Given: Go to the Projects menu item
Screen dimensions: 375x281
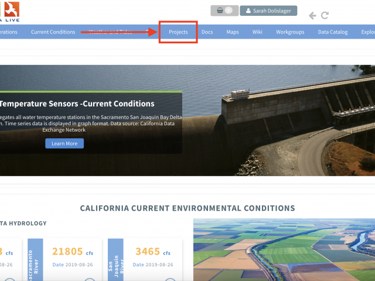Looking at the screenshot, I should coord(178,32).
